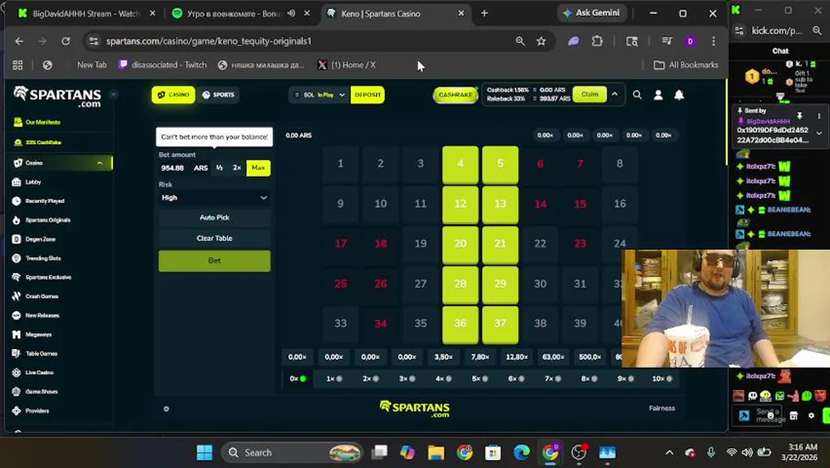Open Megaways category
830x468 pixels.
(38, 334)
